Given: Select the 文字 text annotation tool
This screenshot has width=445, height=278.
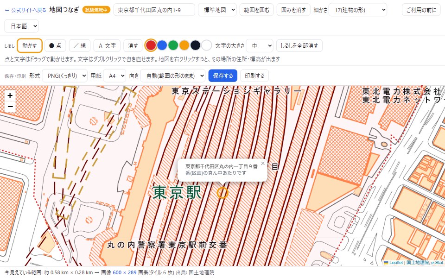Looking at the screenshot, I should pos(107,46).
